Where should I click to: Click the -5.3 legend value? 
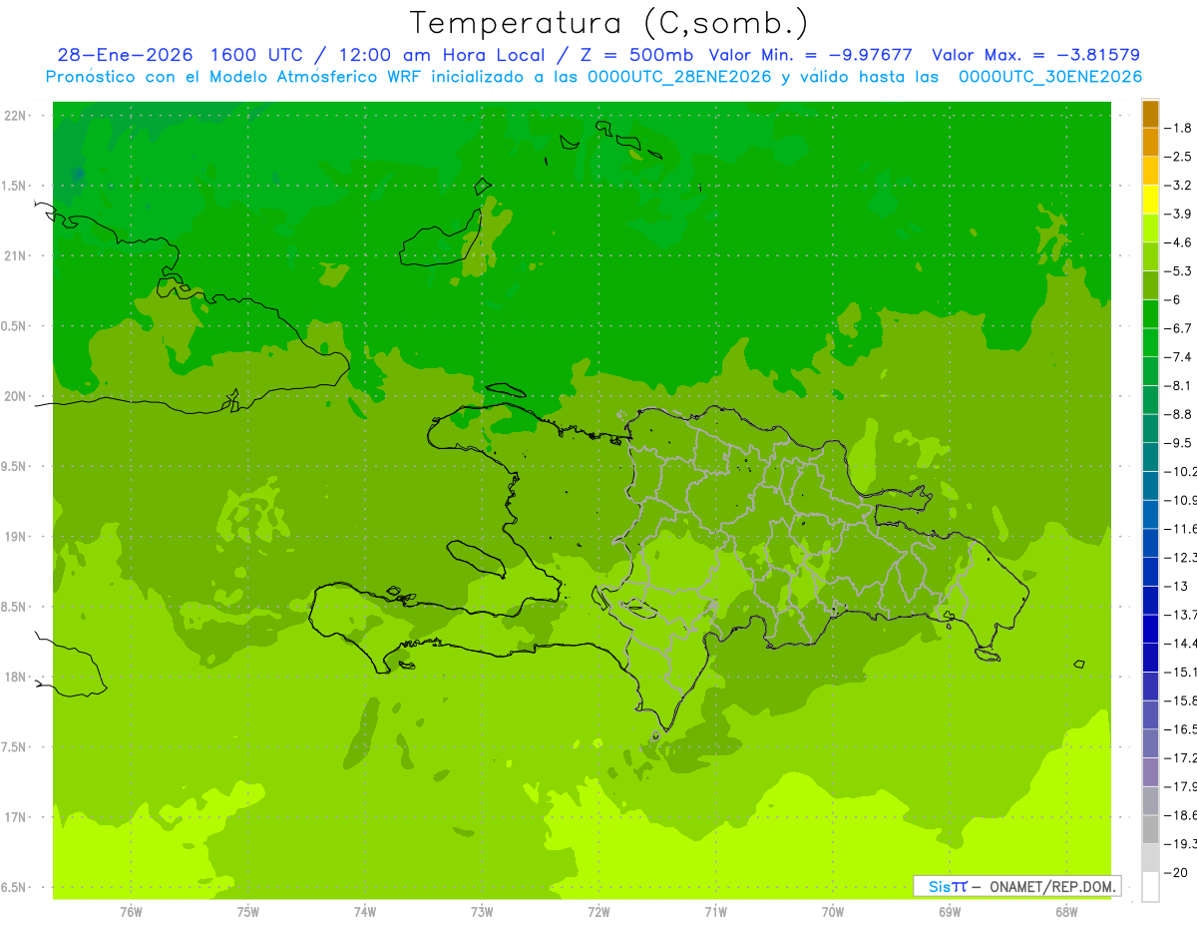pyautogui.click(x=1179, y=271)
